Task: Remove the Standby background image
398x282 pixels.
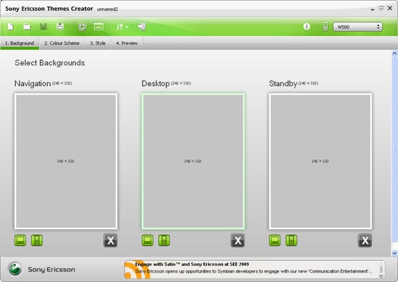Action: (x=365, y=240)
